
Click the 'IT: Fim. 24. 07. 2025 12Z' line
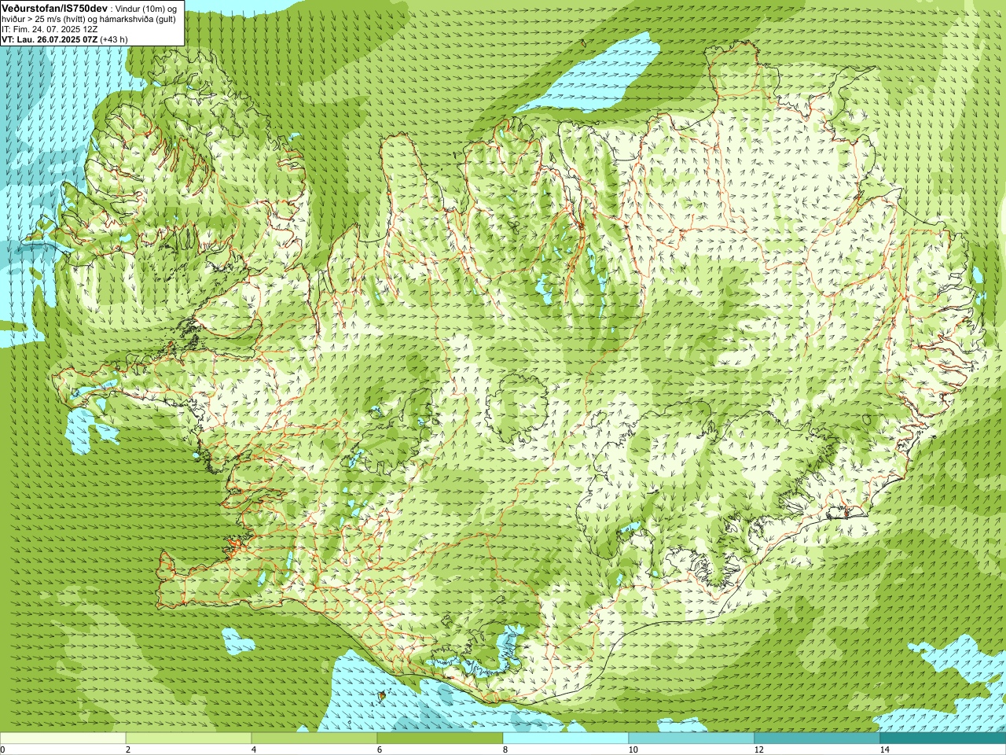(50, 29)
